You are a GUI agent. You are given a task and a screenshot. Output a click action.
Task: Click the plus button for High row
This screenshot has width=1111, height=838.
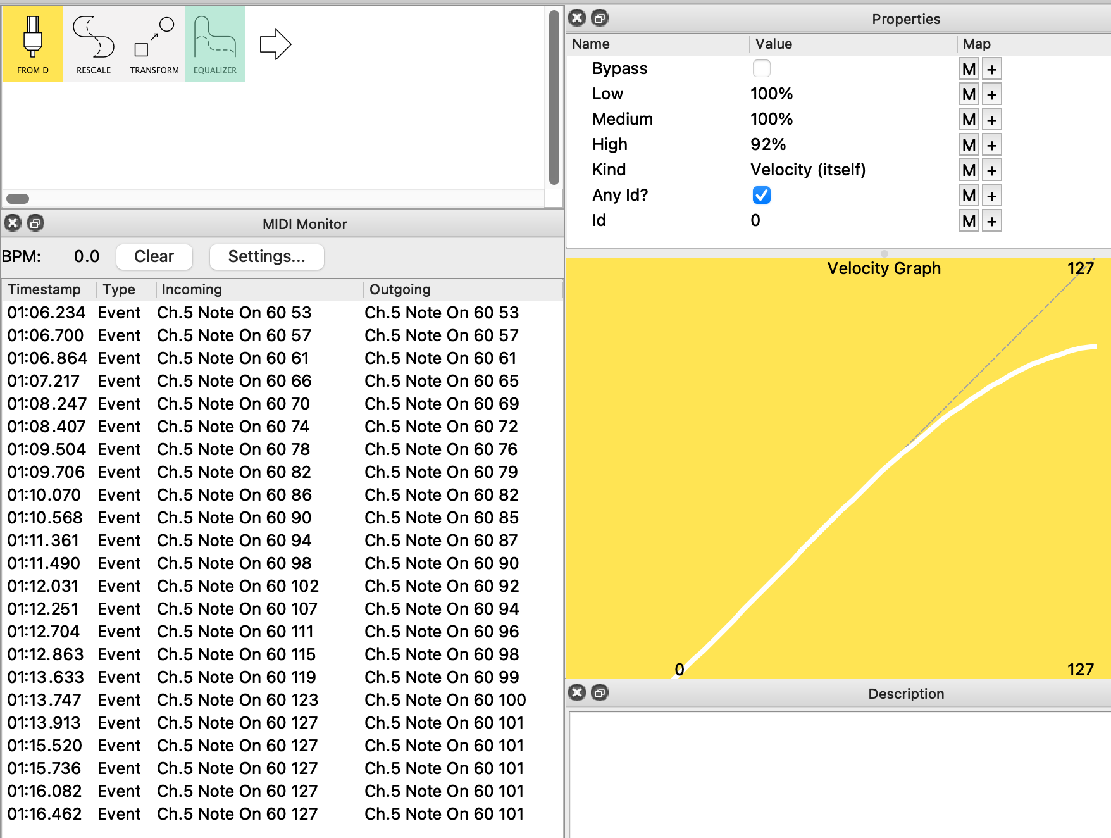pos(991,145)
